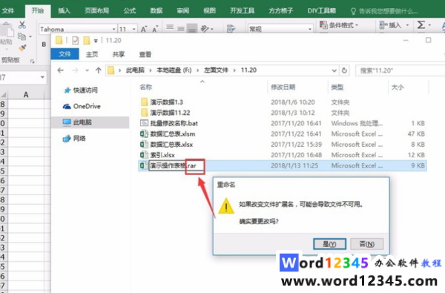Increase font size with the large A icon
The height and width of the screenshot is (293, 445).
tap(144, 29)
